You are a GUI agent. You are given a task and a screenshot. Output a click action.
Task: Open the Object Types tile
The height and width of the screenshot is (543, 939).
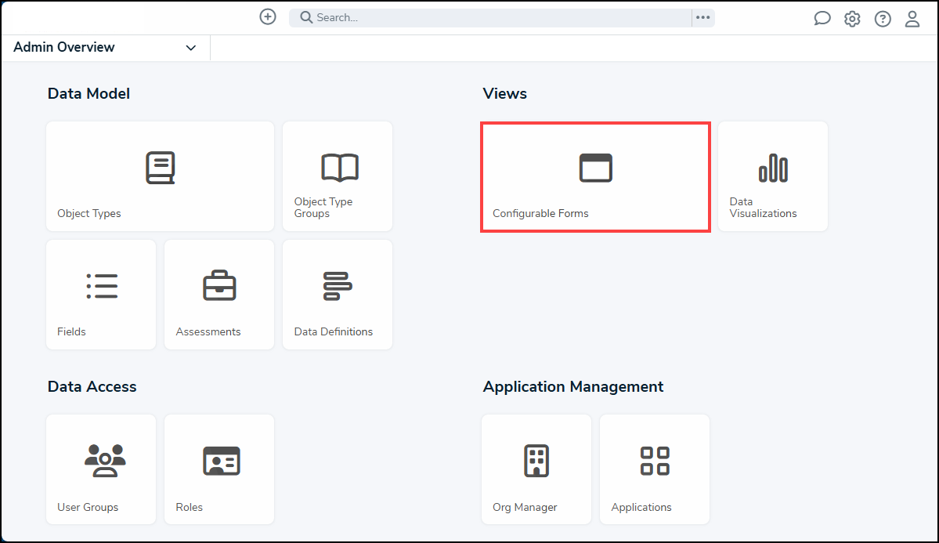[160, 176]
